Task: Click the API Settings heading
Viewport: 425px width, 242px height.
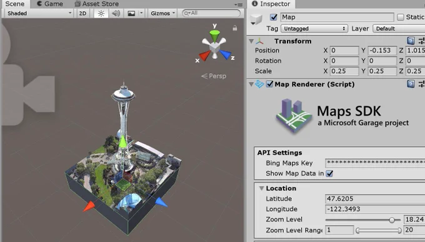Action: pyautogui.click(x=280, y=153)
